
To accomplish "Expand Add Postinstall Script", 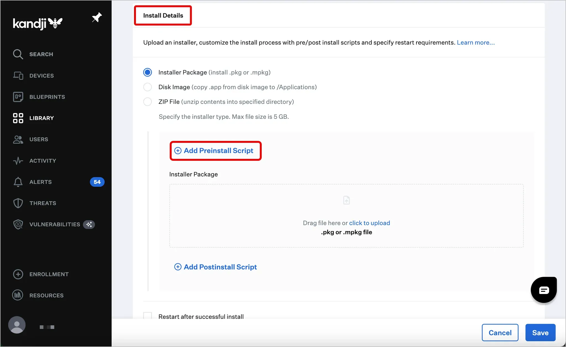I will (216, 267).
